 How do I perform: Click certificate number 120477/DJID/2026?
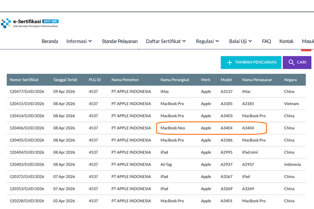pos(27,92)
